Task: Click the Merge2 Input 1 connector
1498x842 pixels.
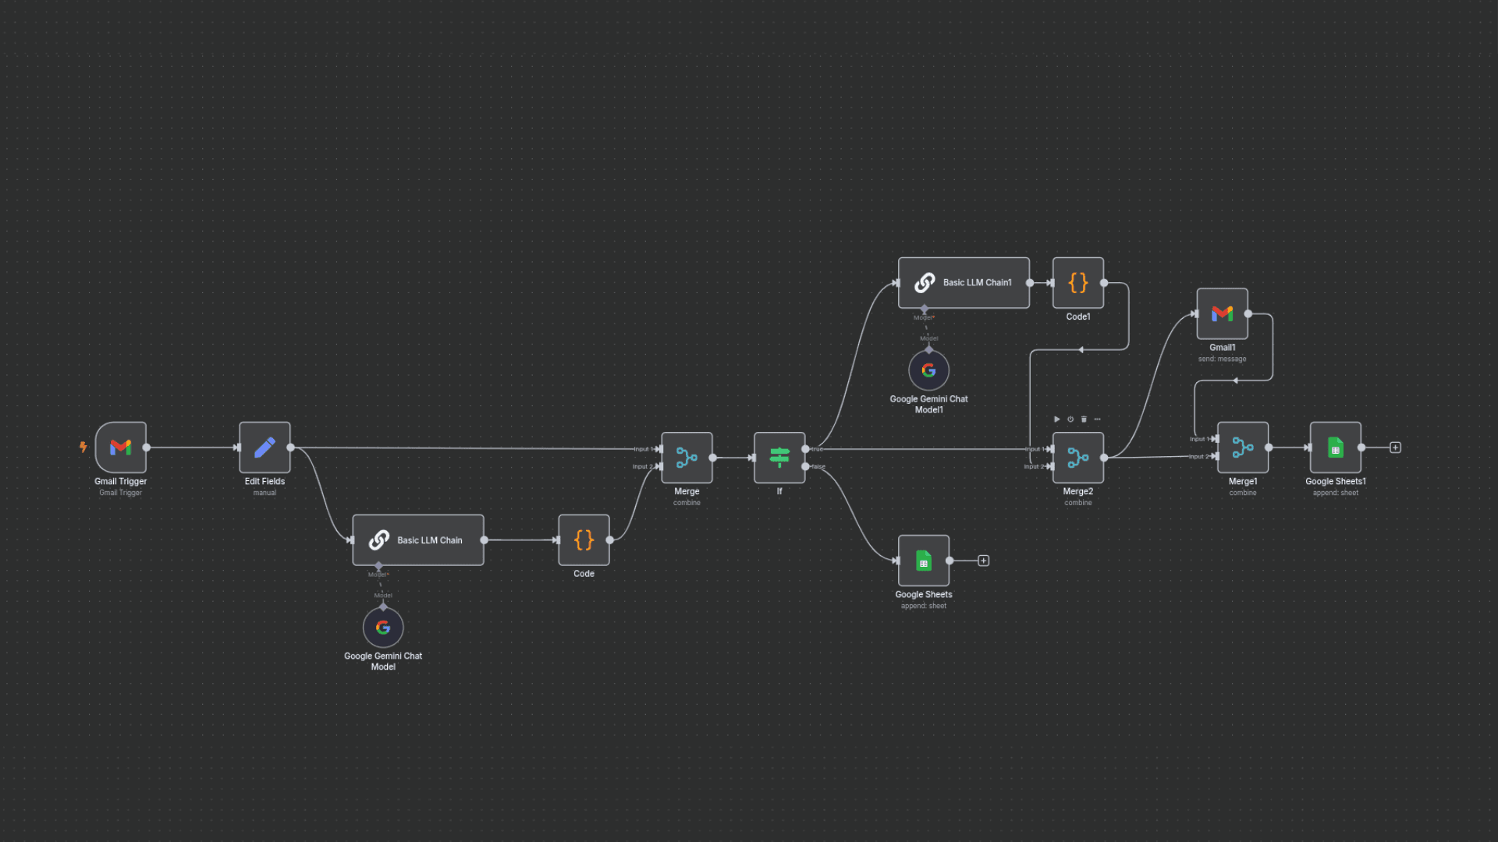Action: (1052, 449)
